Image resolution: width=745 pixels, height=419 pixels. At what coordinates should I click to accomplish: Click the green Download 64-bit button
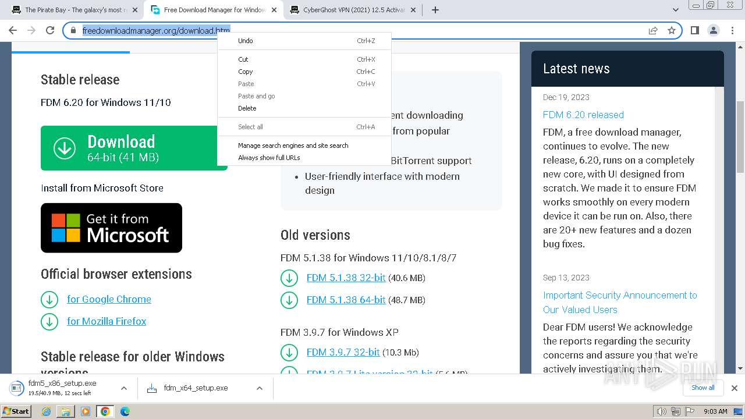tap(134, 148)
